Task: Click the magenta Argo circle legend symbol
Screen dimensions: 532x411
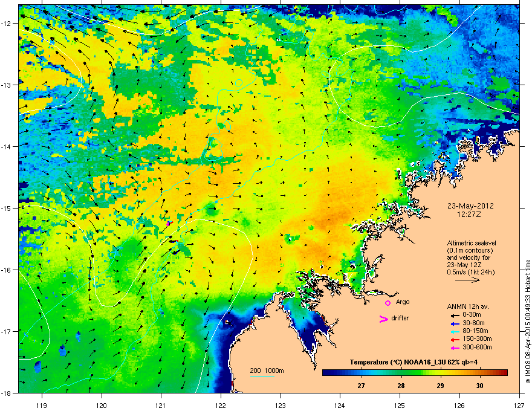Action: pyautogui.click(x=388, y=303)
